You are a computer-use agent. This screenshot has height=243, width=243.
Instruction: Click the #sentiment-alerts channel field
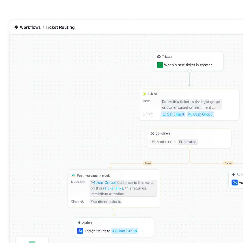coord(105,201)
